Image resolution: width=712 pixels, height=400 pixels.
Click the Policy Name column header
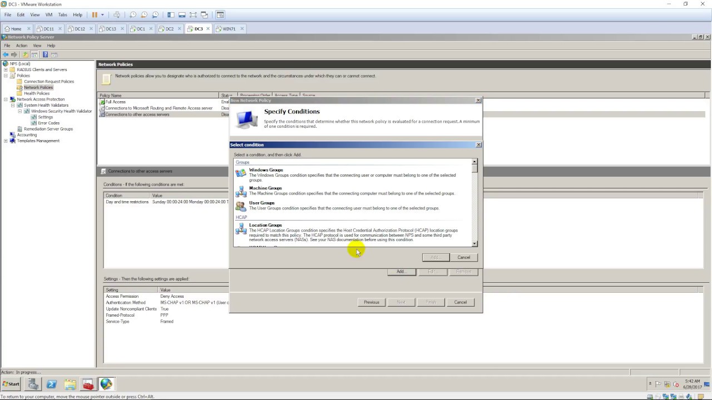pyautogui.click(x=159, y=96)
